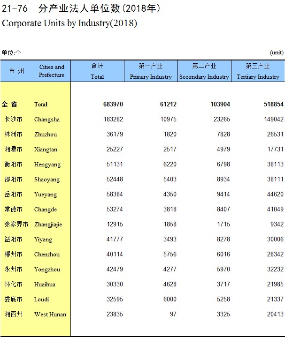The height and width of the screenshot is (352, 285).
Task: Click the total secondary industry value 103904
Action: point(220,104)
